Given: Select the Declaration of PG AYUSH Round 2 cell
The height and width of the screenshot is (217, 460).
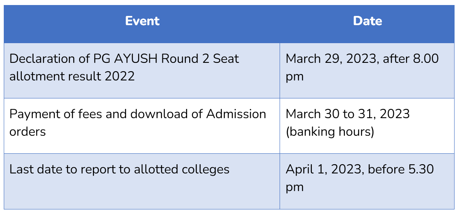Looking at the screenshot, I should (x=142, y=70).
